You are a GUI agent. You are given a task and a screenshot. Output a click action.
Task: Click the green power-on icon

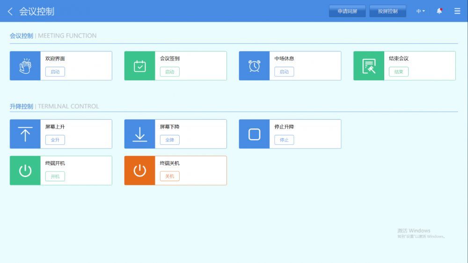tap(25, 171)
